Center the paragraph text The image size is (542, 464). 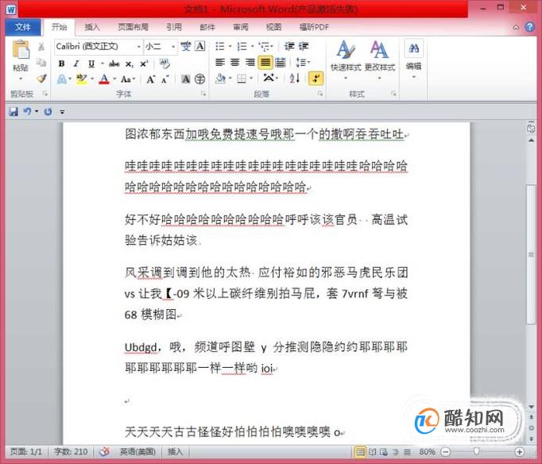click(x=235, y=63)
